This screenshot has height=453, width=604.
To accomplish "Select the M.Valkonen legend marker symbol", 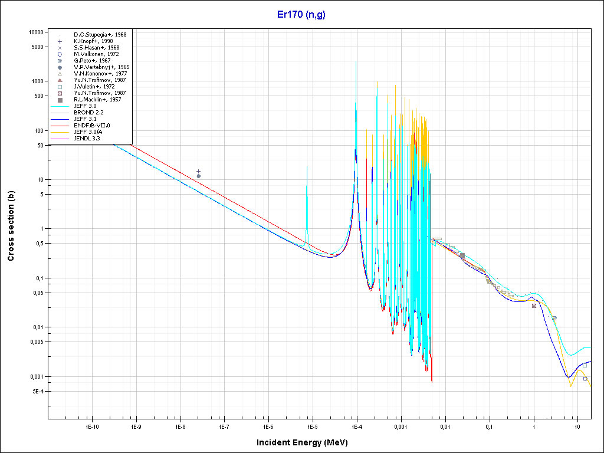I will tap(60, 54).
